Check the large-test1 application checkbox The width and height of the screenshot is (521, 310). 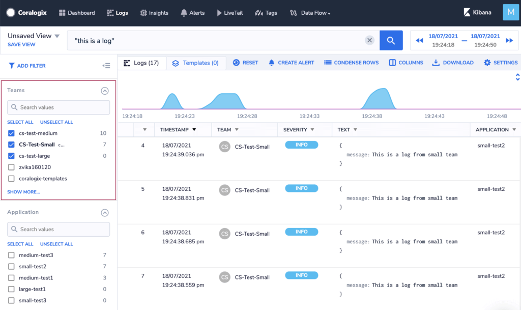tap(11, 289)
